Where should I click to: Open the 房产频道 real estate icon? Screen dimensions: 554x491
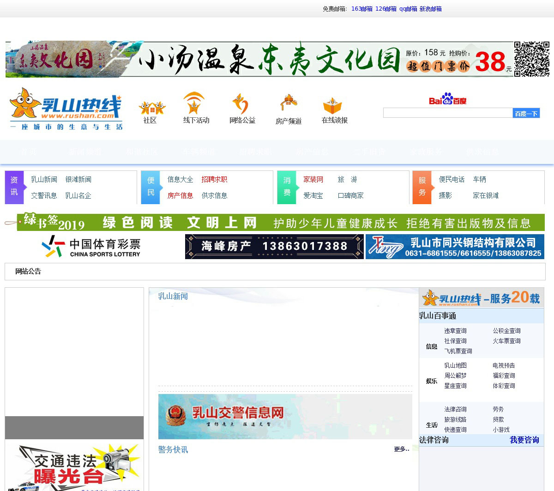(x=288, y=103)
